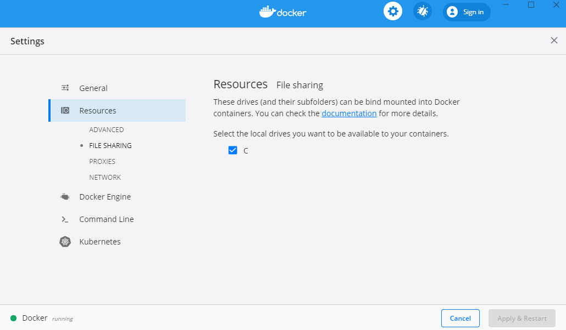Click the Command Line prompt icon
The width and height of the screenshot is (566, 330).
point(65,219)
